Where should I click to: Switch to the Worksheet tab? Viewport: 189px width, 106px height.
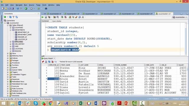coord(45,21)
